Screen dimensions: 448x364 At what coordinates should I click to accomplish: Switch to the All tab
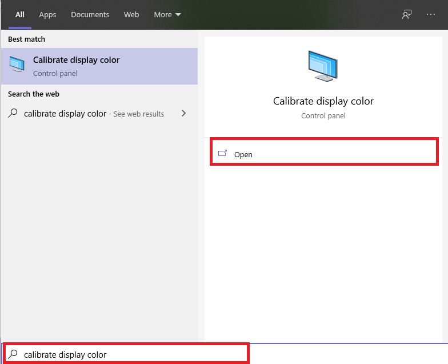click(x=19, y=15)
